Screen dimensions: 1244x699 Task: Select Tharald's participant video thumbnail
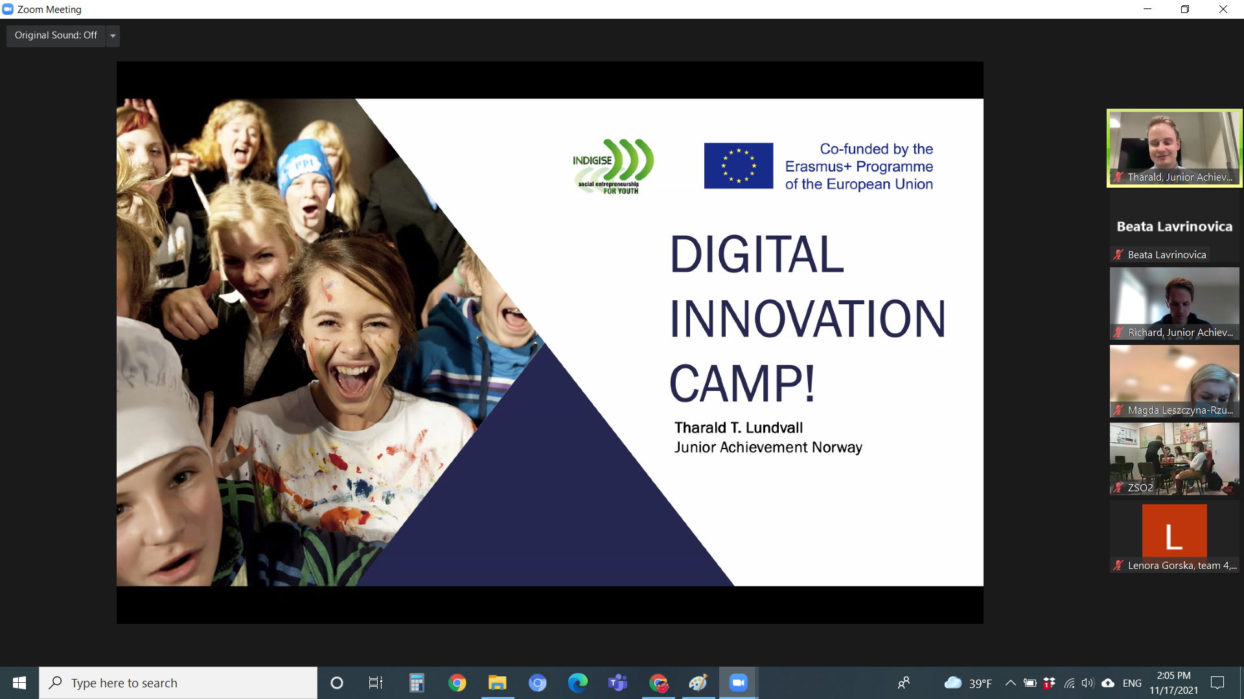(x=1174, y=148)
